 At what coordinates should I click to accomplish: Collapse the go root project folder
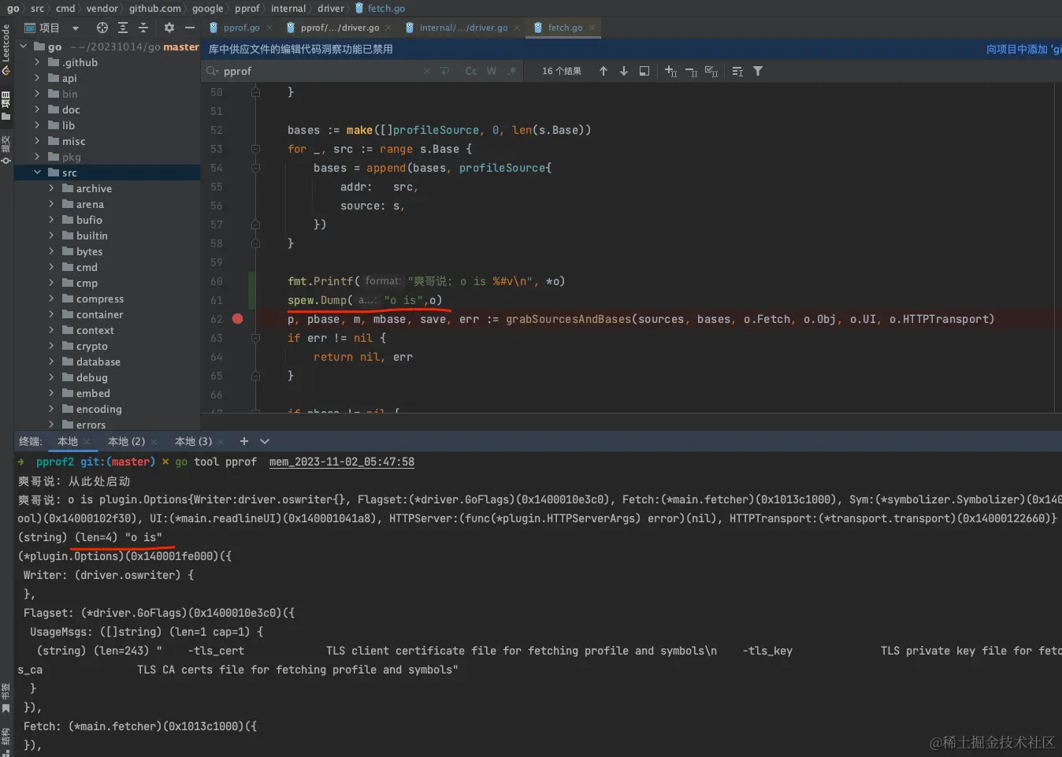(x=23, y=46)
